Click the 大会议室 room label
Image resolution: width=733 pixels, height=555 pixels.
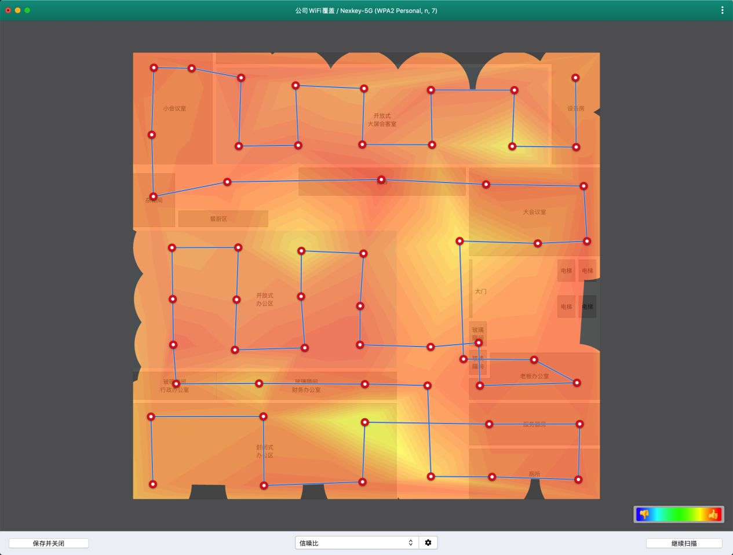pos(534,212)
